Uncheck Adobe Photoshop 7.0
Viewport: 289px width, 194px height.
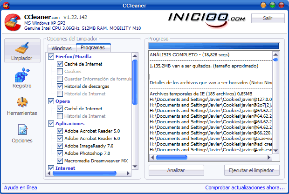(x=60, y=153)
